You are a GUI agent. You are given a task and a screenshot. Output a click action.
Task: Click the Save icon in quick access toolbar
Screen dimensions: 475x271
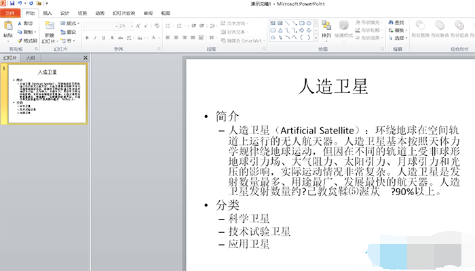click(13, 3)
